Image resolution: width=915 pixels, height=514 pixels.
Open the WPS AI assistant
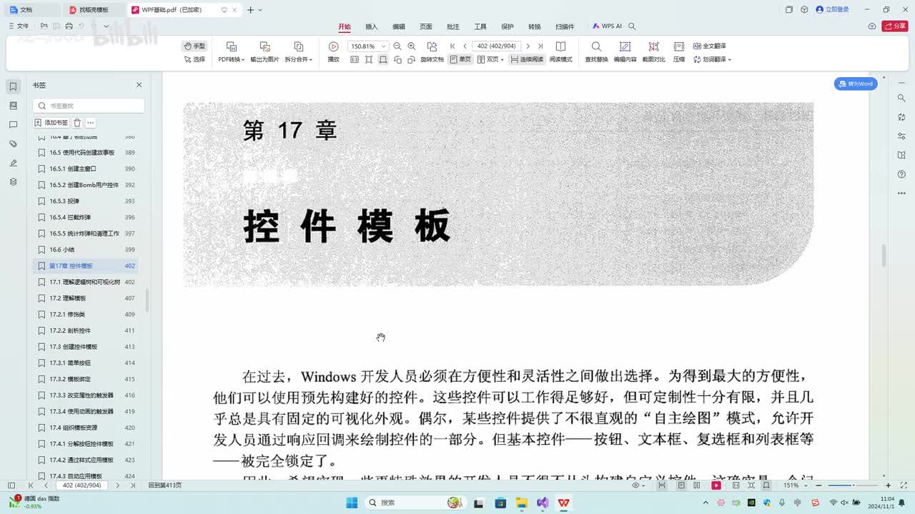point(608,26)
